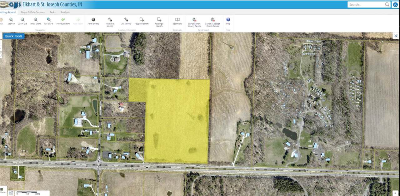The height and width of the screenshot is (196, 400).
Task: Click the GIS logo in the header
Action: coord(11,4)
